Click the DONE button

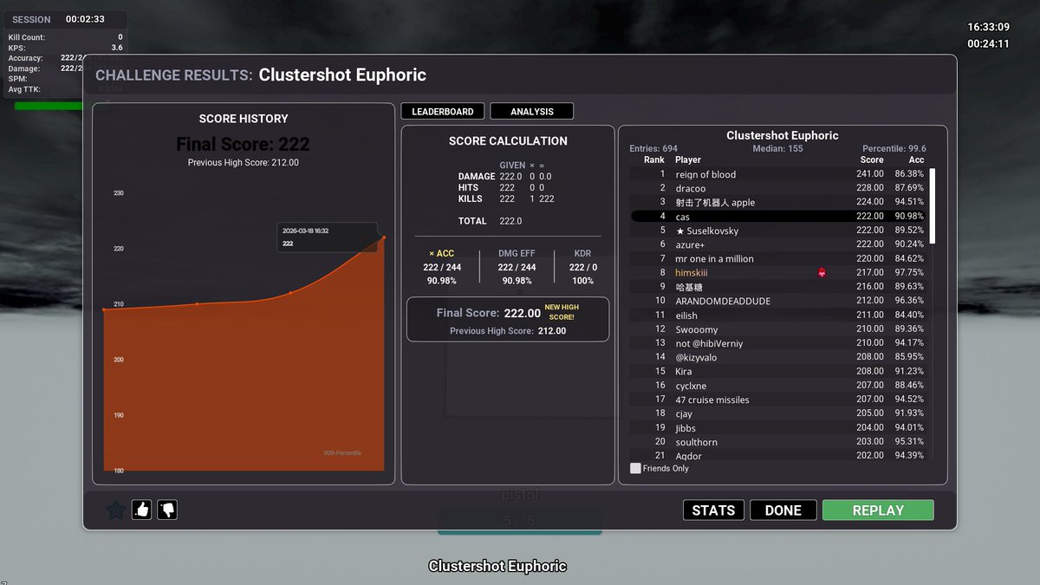[x=783, y=510]
